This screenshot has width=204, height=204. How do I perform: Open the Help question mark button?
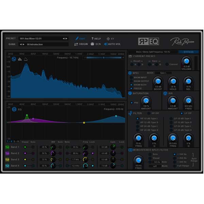point(92,38)
